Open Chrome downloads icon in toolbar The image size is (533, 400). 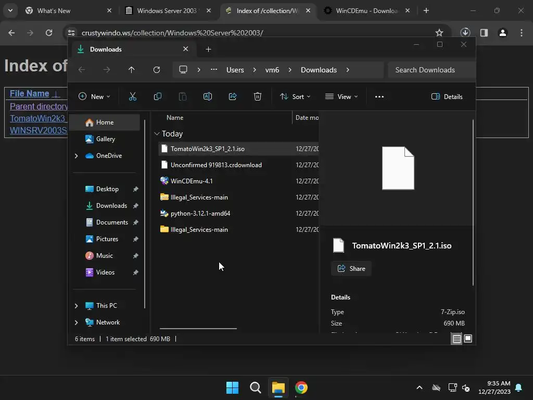[465, 33]
